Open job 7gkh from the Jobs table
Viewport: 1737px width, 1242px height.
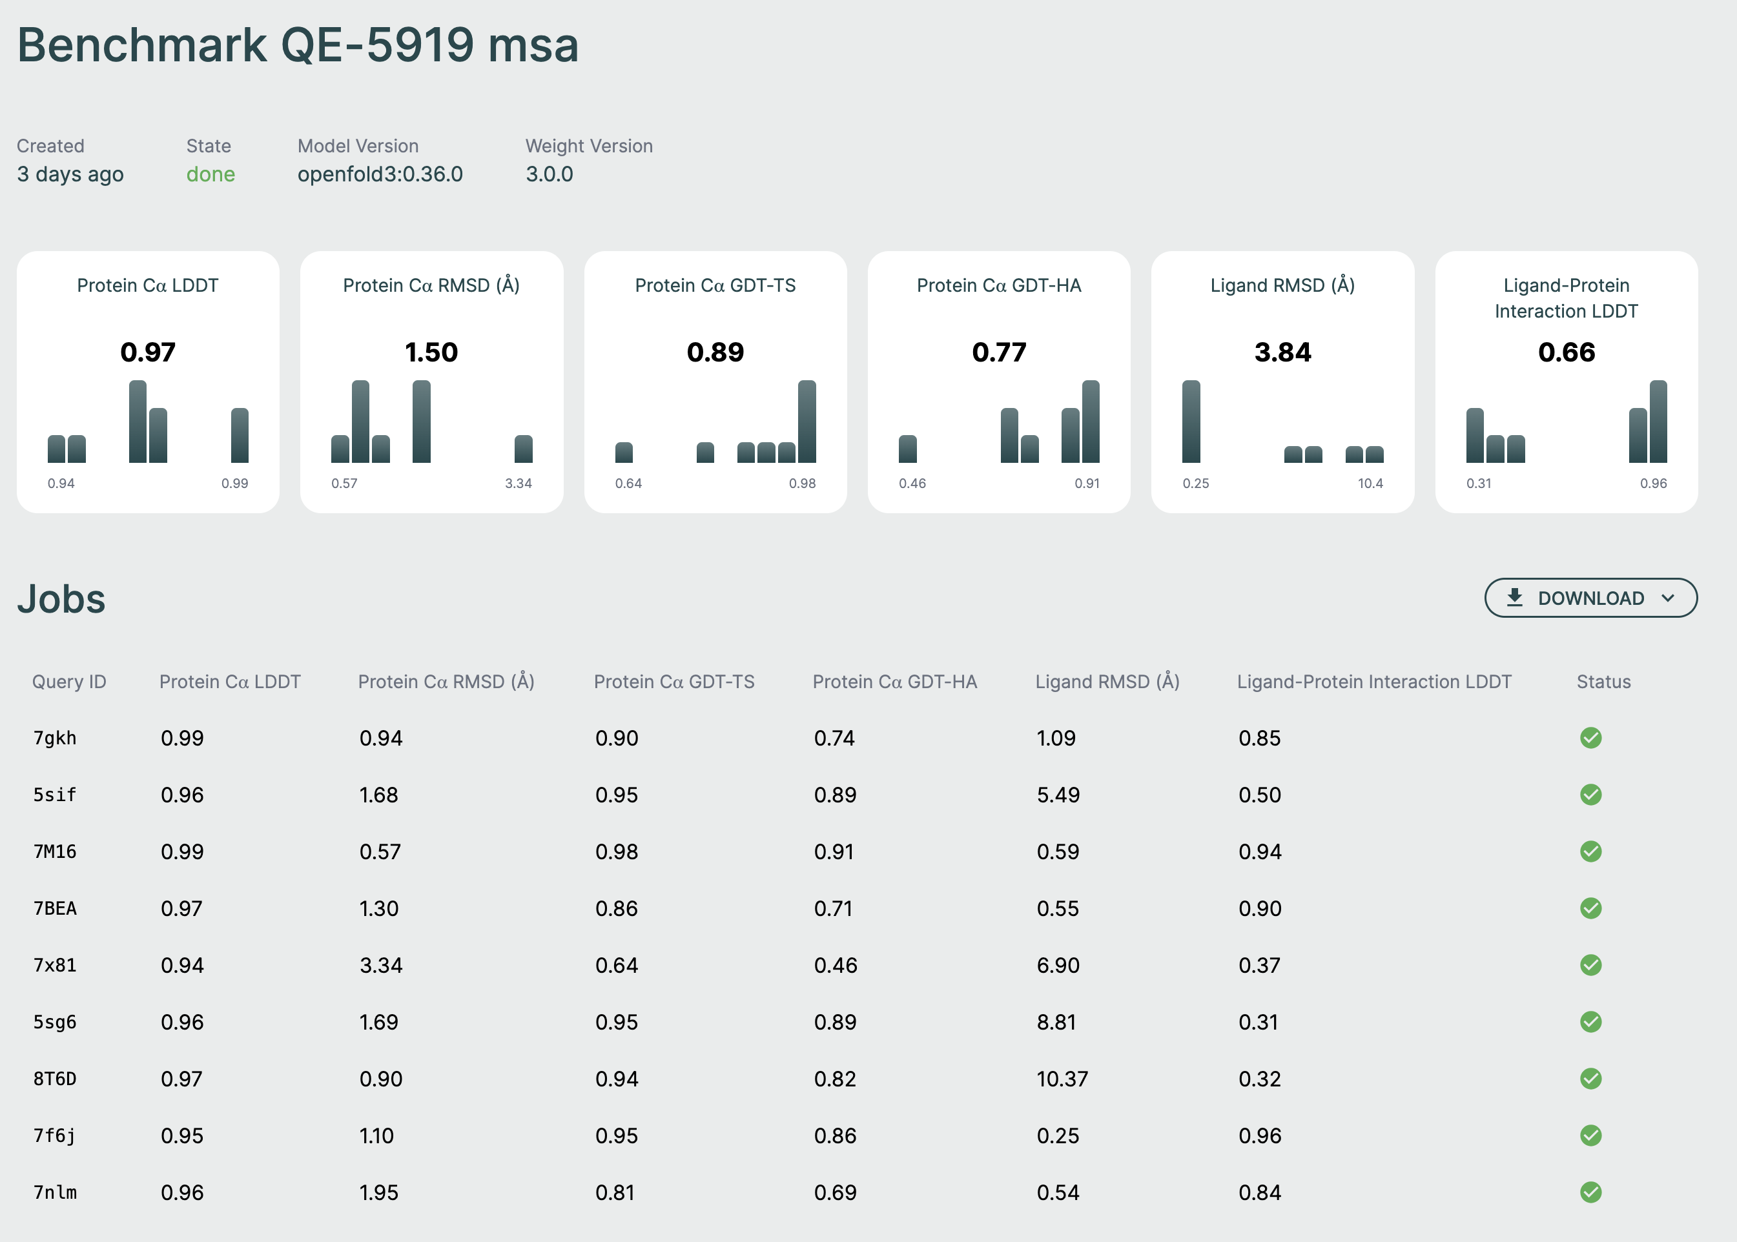(54, 738)
